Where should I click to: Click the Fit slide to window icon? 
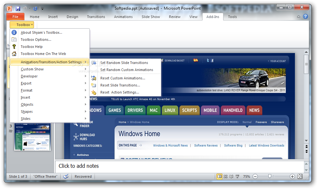pos(300,176)
